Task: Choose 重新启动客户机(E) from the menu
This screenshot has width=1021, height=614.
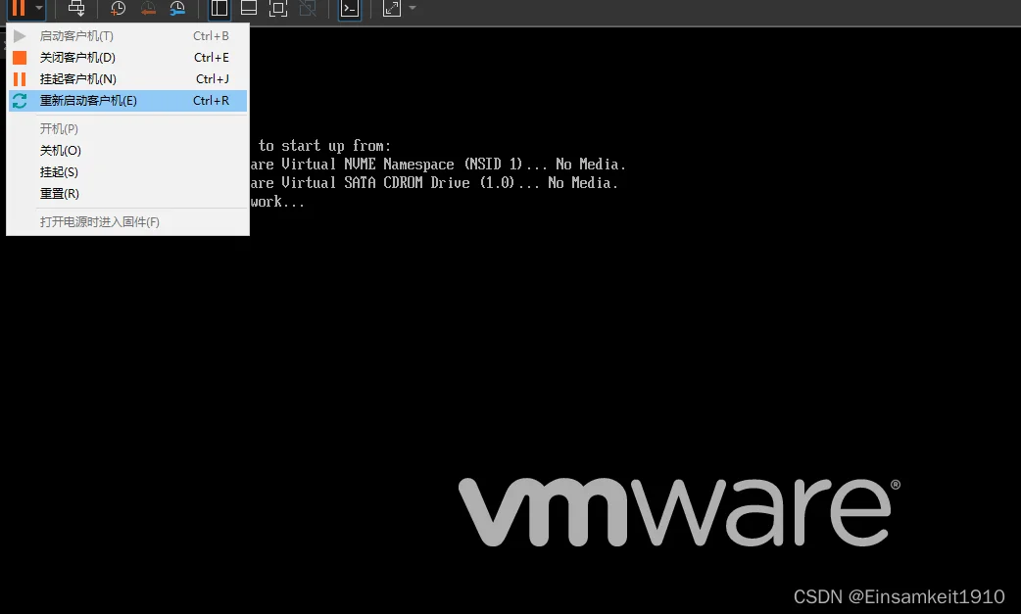Action: coord(127,101)
